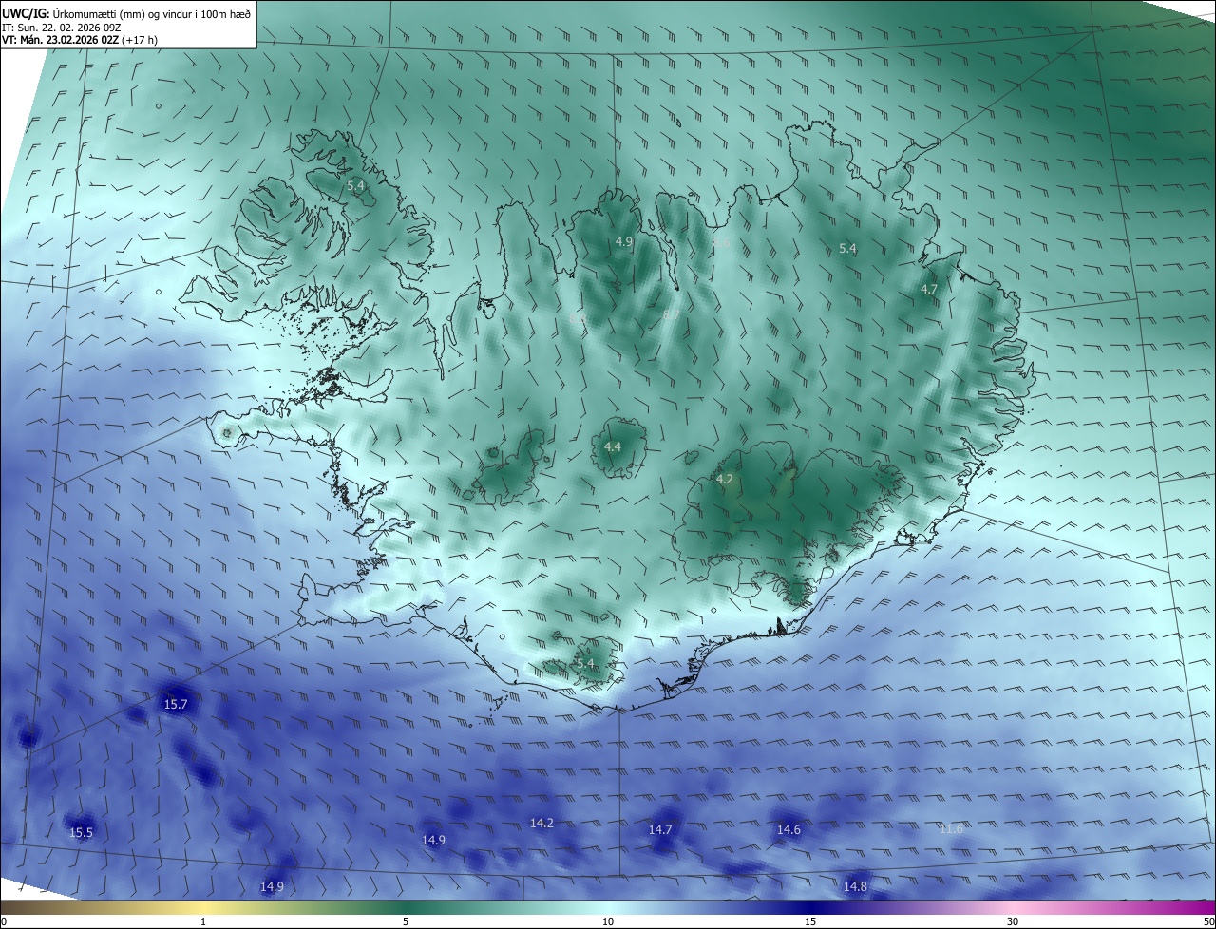The width and height of the screenshot is (1216, 929).
Task: Click the colour scale tick label 0
Action: (x=4, y=921)
